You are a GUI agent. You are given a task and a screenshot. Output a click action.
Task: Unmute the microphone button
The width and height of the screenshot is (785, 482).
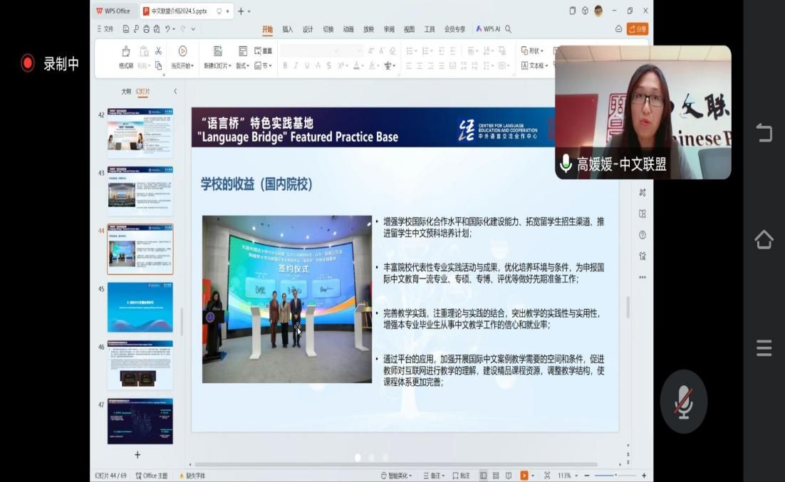tap(683, 402)
